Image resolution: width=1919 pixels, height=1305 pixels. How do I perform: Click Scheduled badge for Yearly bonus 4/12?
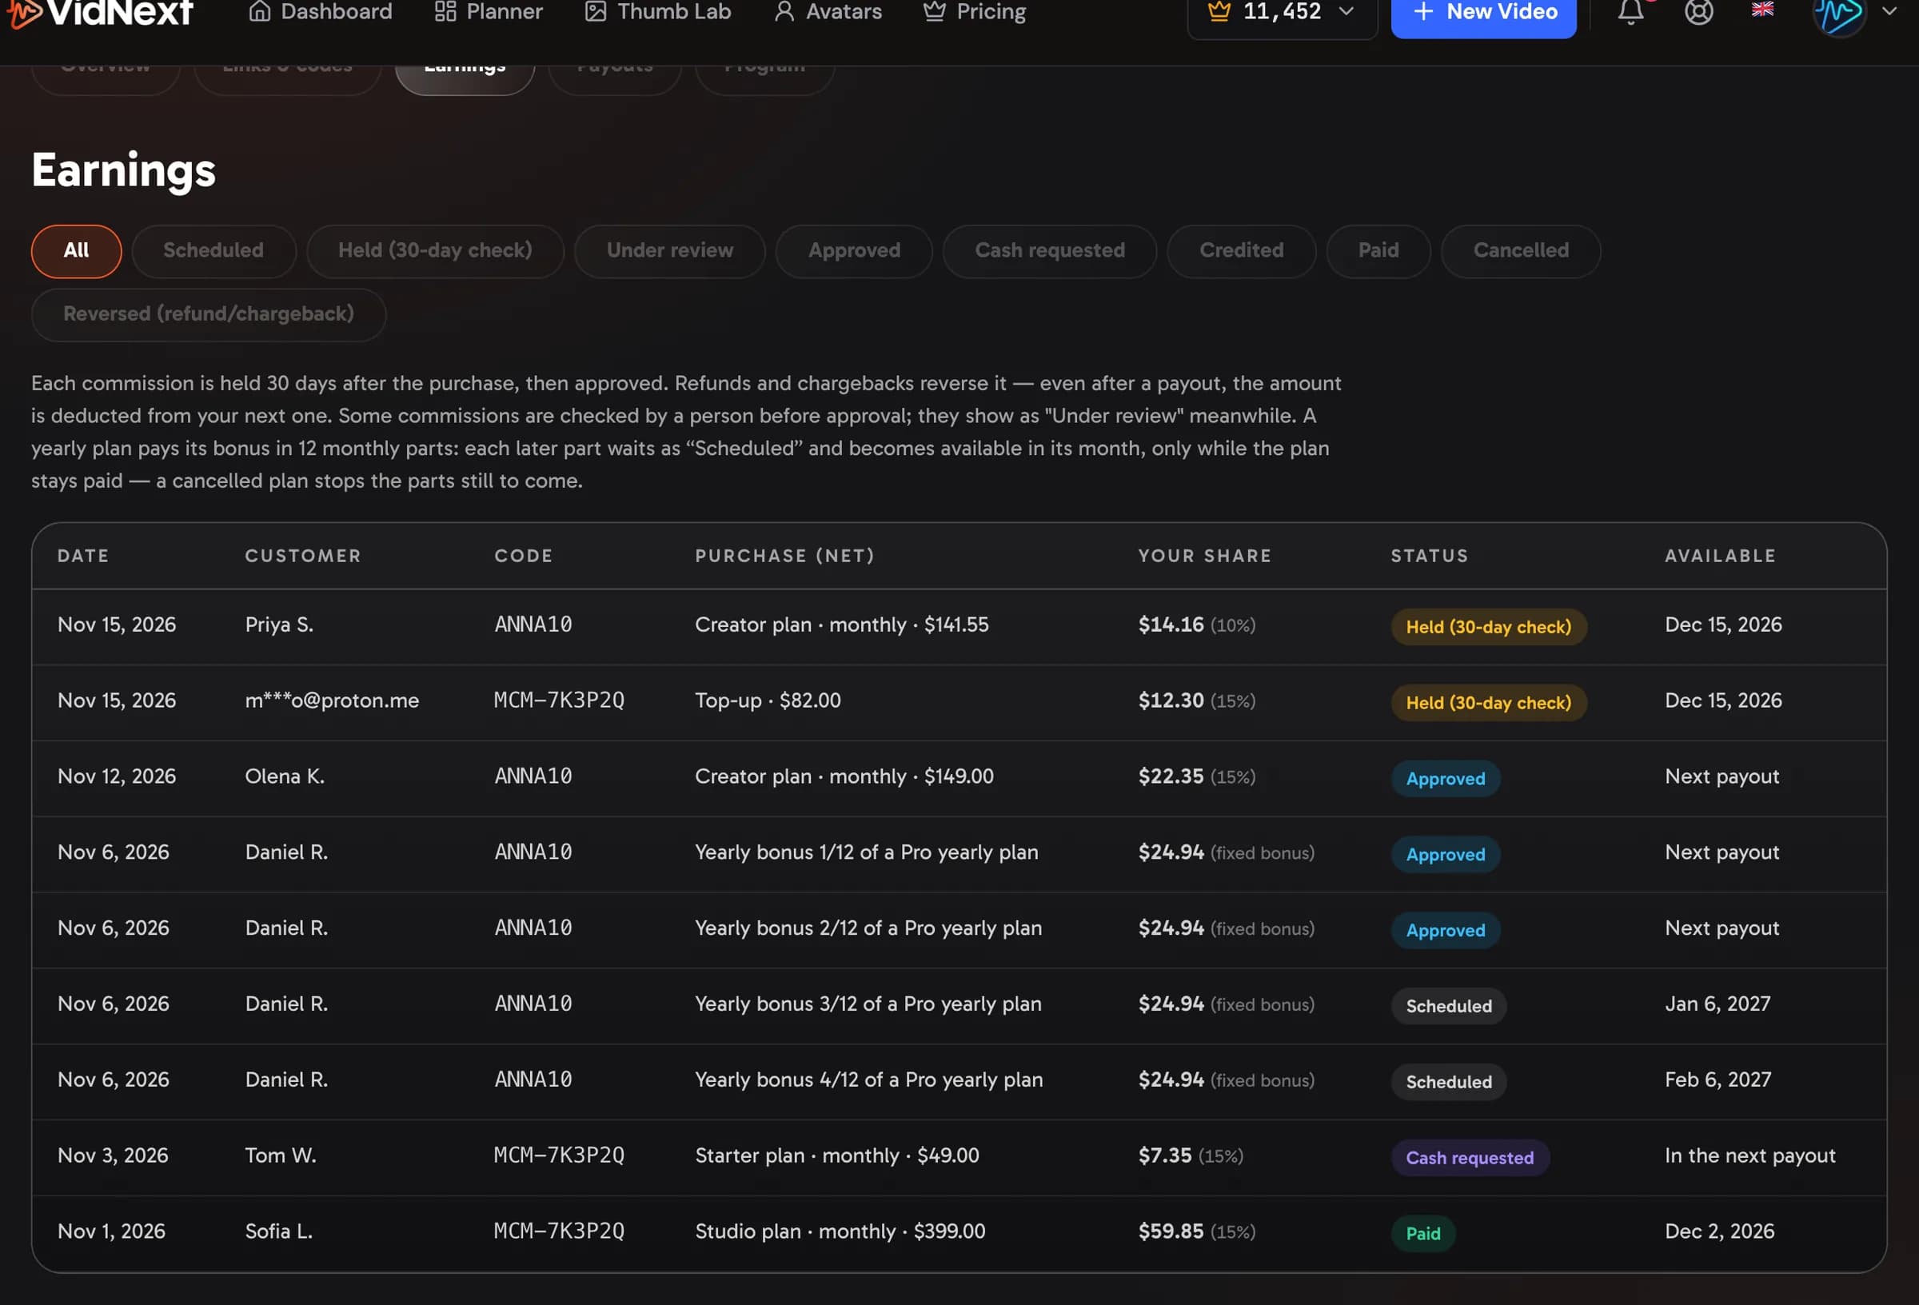(x=1448, y=1082)
